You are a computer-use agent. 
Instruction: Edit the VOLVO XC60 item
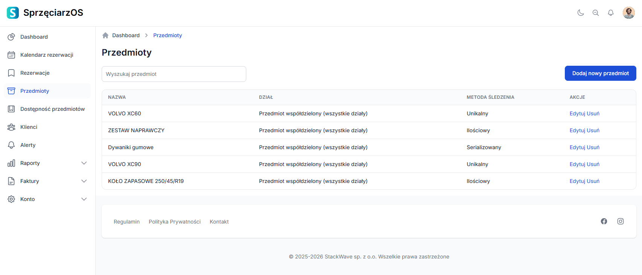click(x=577, y=113)
